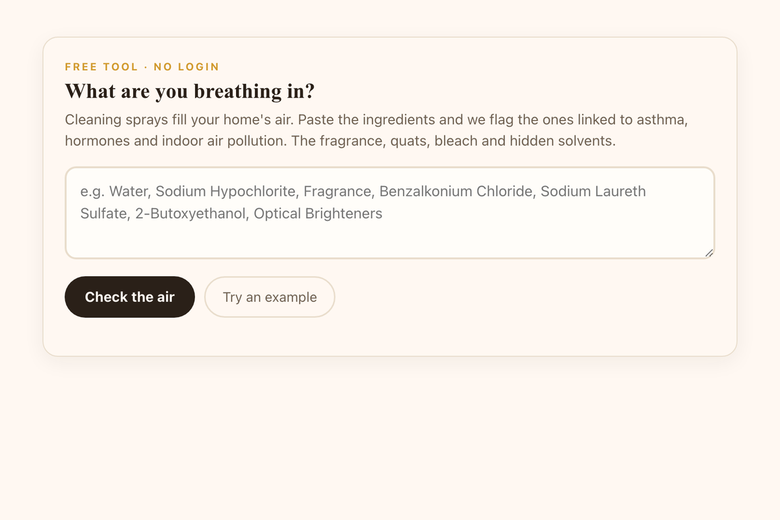
Task: Click 'Optical Brighteners' in the placeholder
Action: tap(318, 213)
